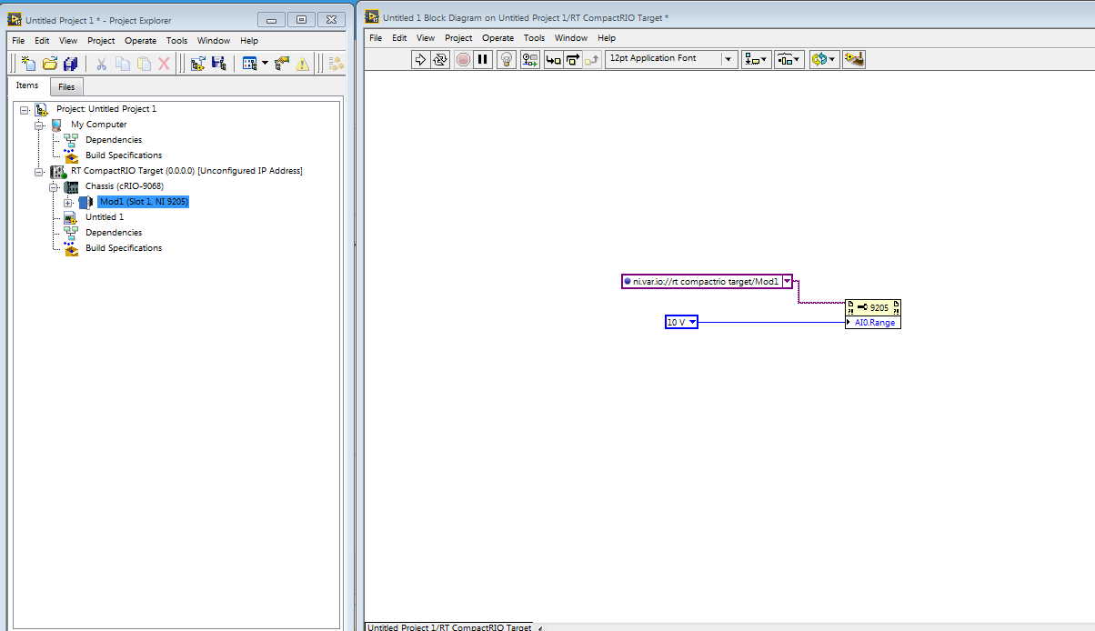Open Help menu in Block Diagram window
1095x631 pixels.
[607, 38]
